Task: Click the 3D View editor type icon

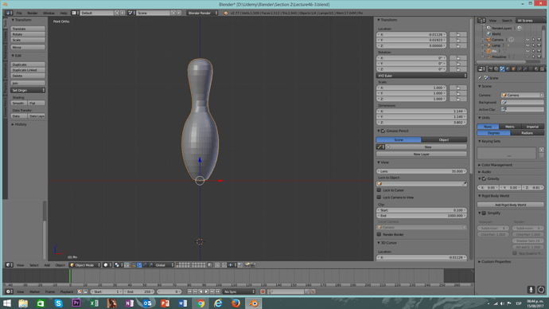Action: (x=9, y=265)
